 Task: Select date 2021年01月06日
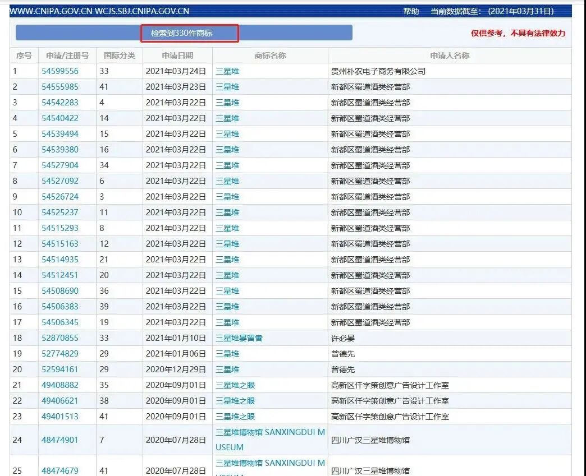tap(176, 353)
